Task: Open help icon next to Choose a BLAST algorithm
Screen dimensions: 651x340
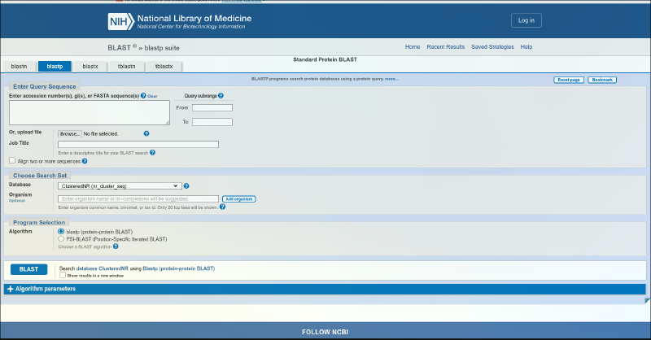Action: 116,246
